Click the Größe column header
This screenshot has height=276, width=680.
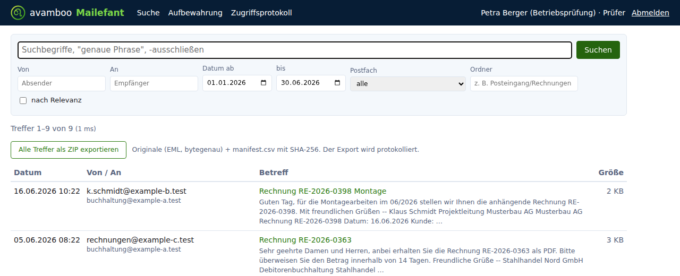(x=611, y=172)
